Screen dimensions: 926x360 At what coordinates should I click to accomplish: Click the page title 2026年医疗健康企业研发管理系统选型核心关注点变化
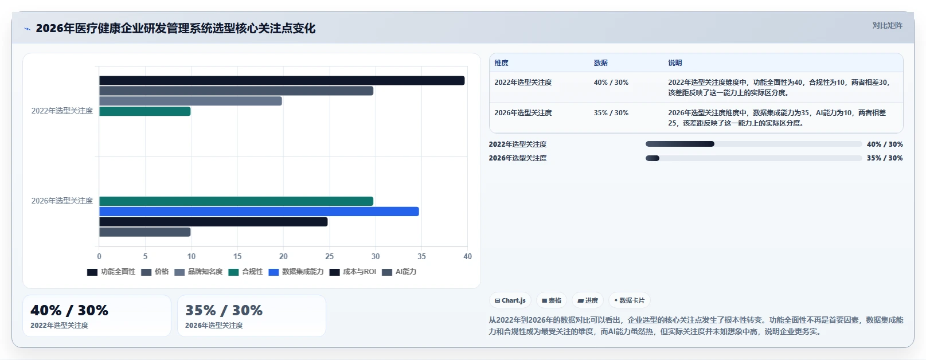[175, 28]
